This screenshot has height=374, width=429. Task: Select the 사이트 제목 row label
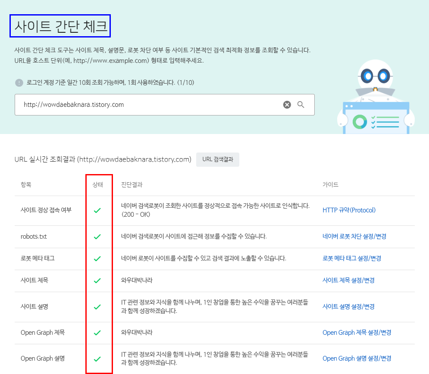34,280
